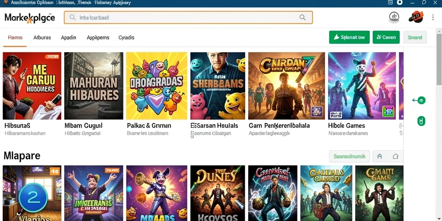442x221 pixels.
Task: Open the IMREERANIS game thumbnail
Action: click(x=94, y=193)
